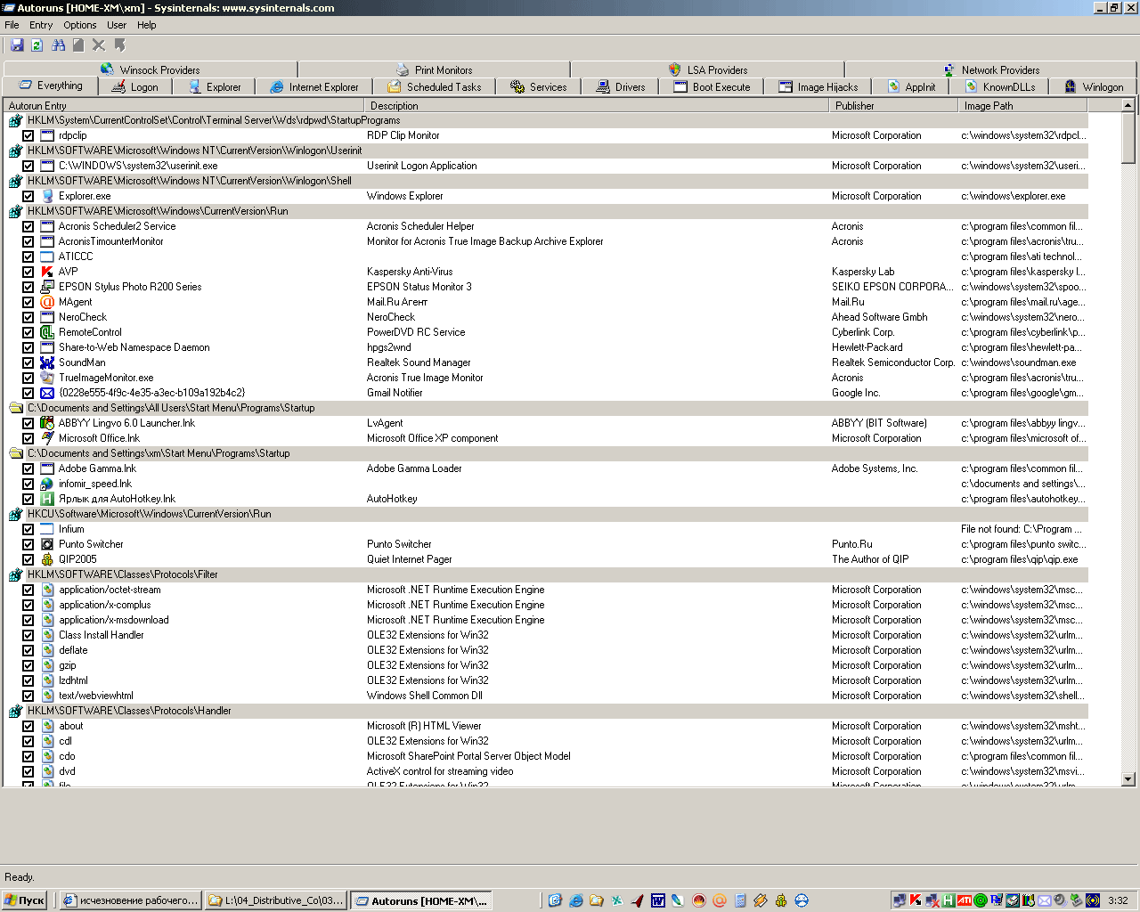Uncheck the application/octet-stream checkbox
Image resolution: width=1140 pixels, height=912 pixels.
(x=28, y=590)
